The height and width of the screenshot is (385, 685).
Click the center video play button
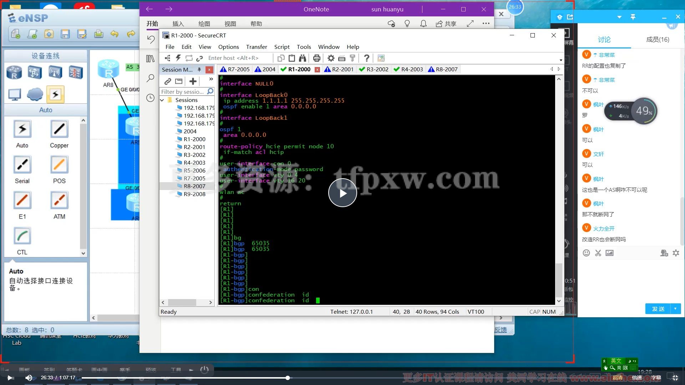342,193
